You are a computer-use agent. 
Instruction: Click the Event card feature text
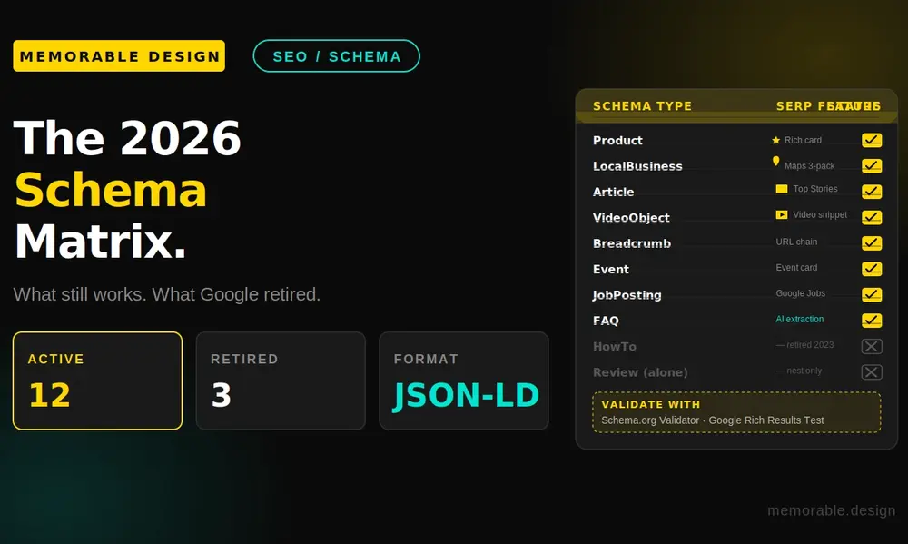click(796, 268)
